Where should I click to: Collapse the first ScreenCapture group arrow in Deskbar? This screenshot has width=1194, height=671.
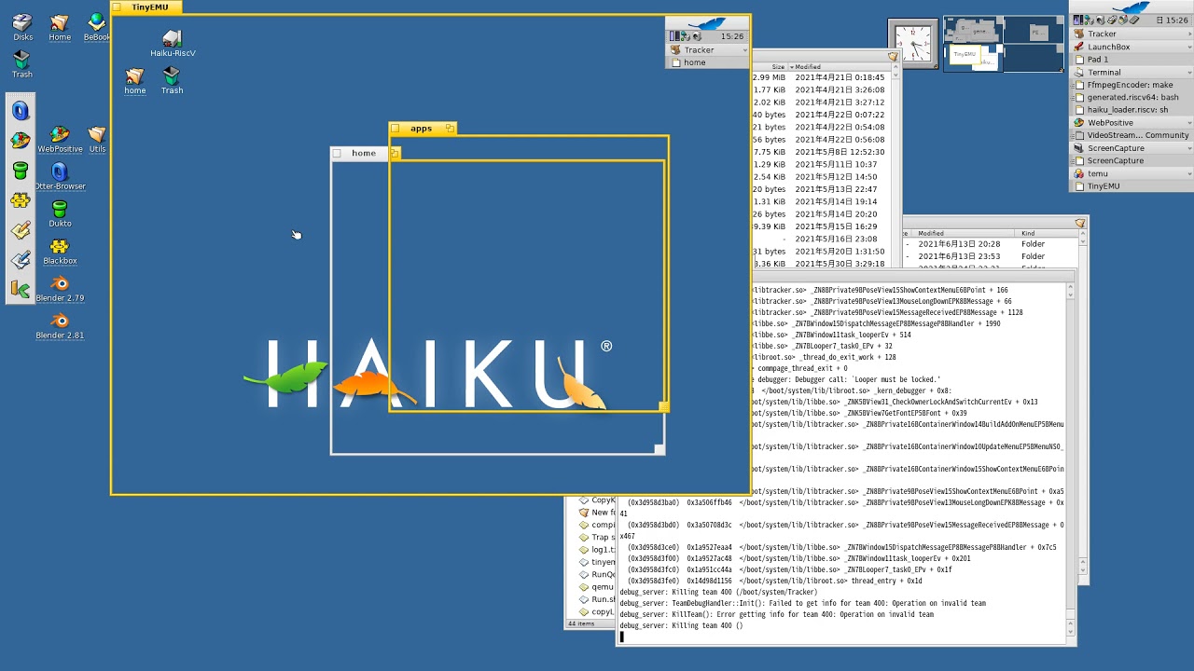1189,147
